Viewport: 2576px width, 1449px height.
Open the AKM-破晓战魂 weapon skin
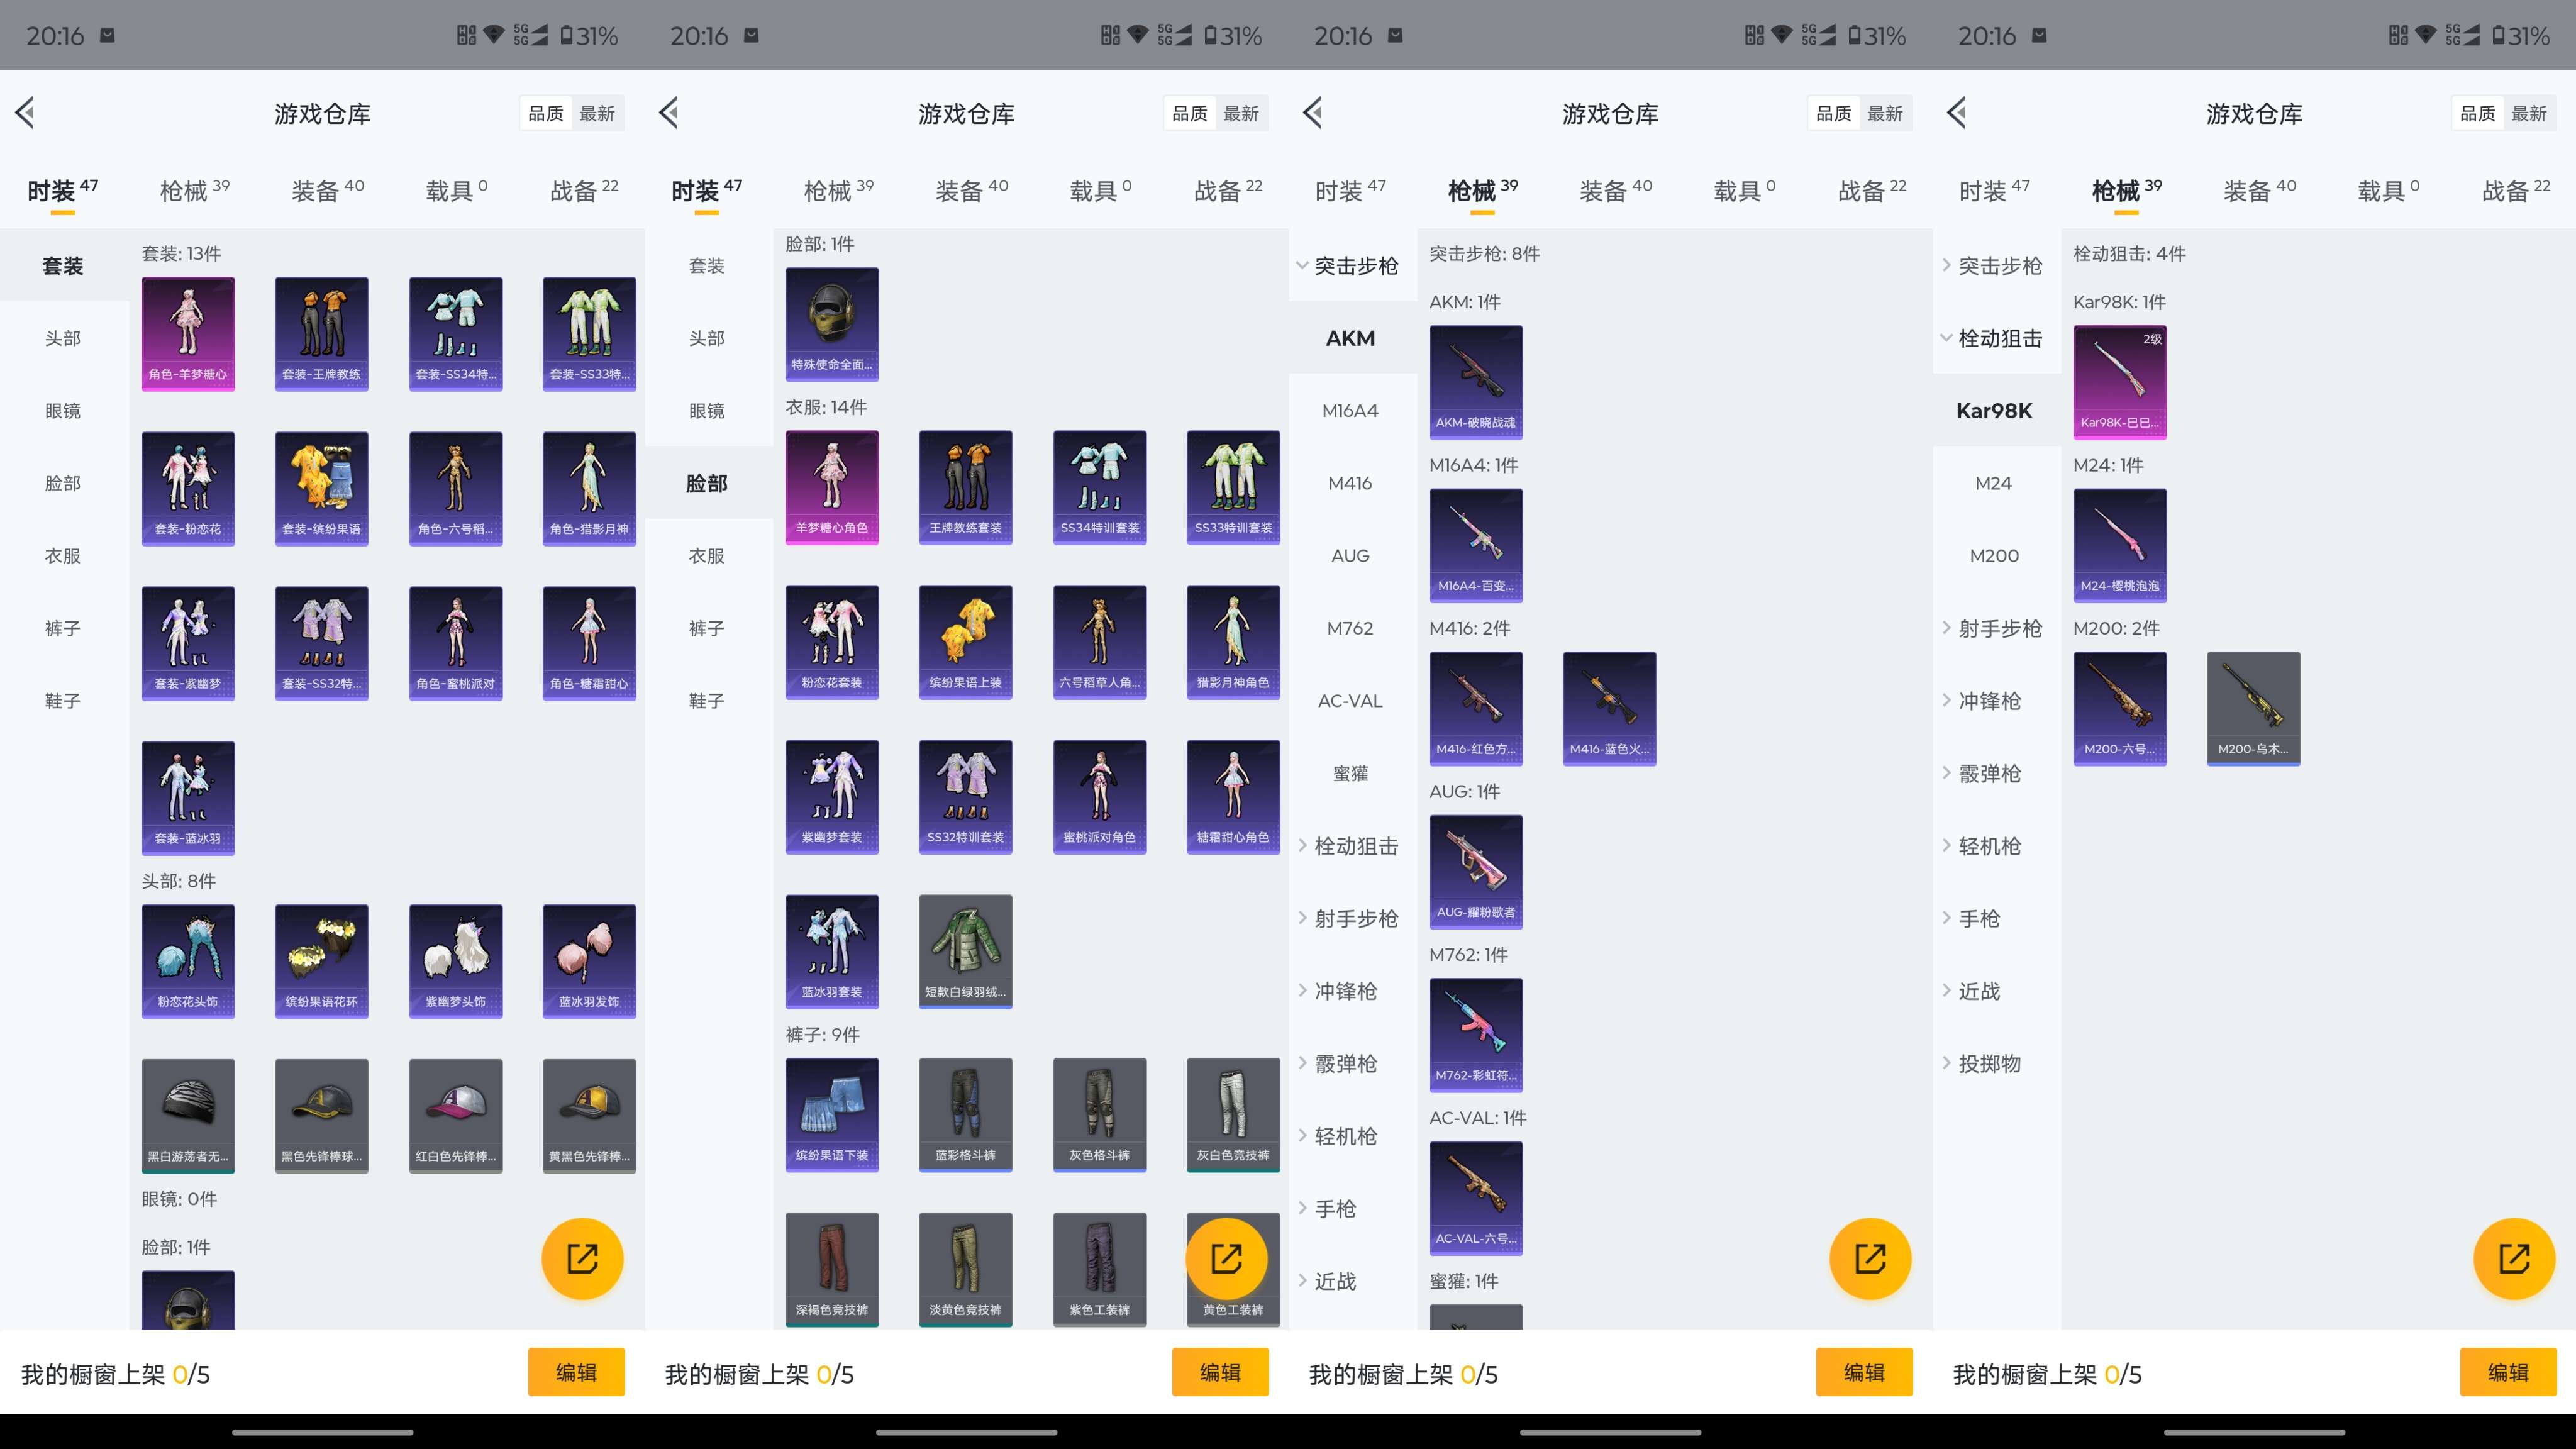pyautogui.click(x=1476, y=382)
